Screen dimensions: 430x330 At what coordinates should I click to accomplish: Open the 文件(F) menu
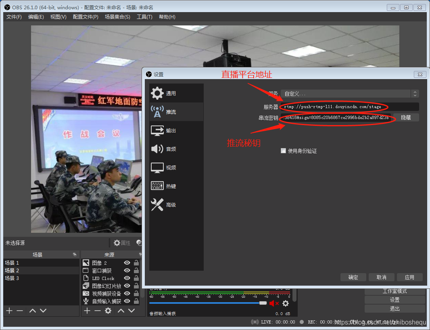coord(14,17)
